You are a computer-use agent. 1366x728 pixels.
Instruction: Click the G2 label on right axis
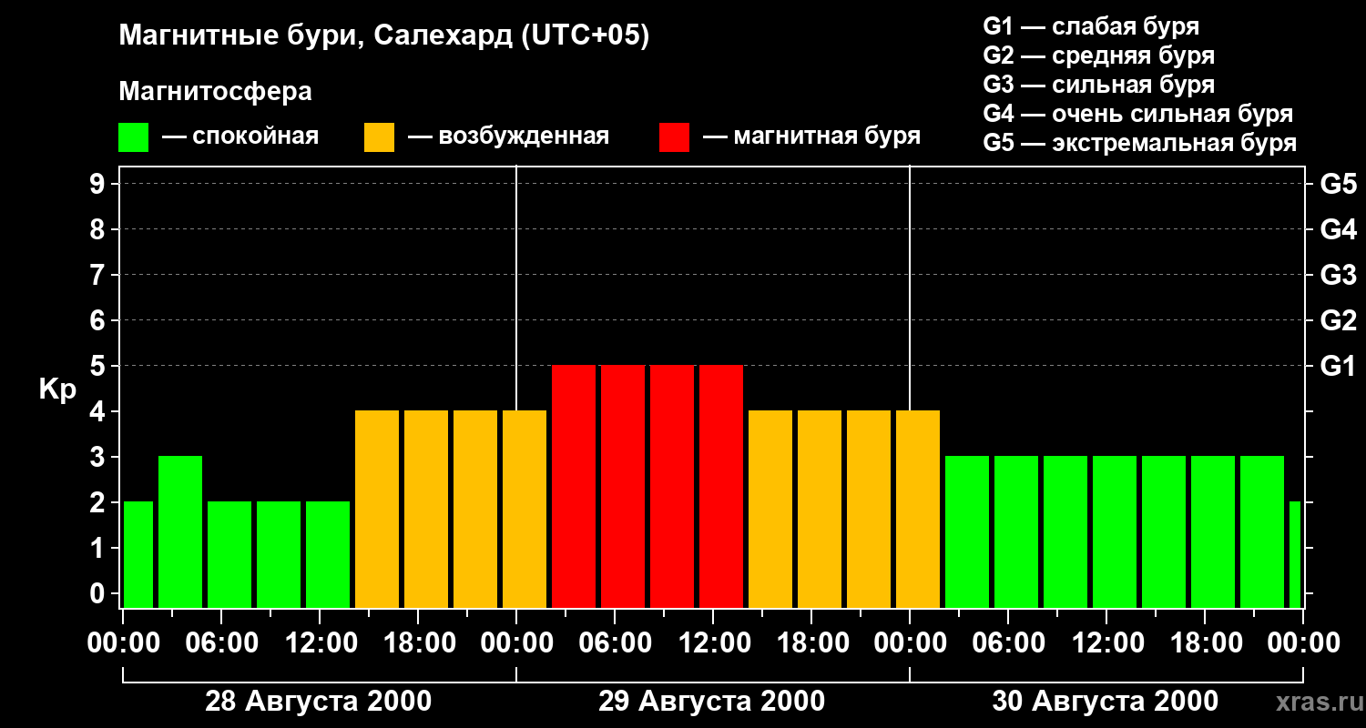pos(1338,320)
